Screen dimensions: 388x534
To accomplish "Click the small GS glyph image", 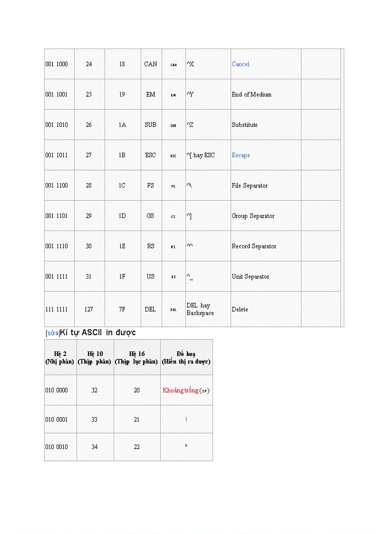I will click(174, 216).
